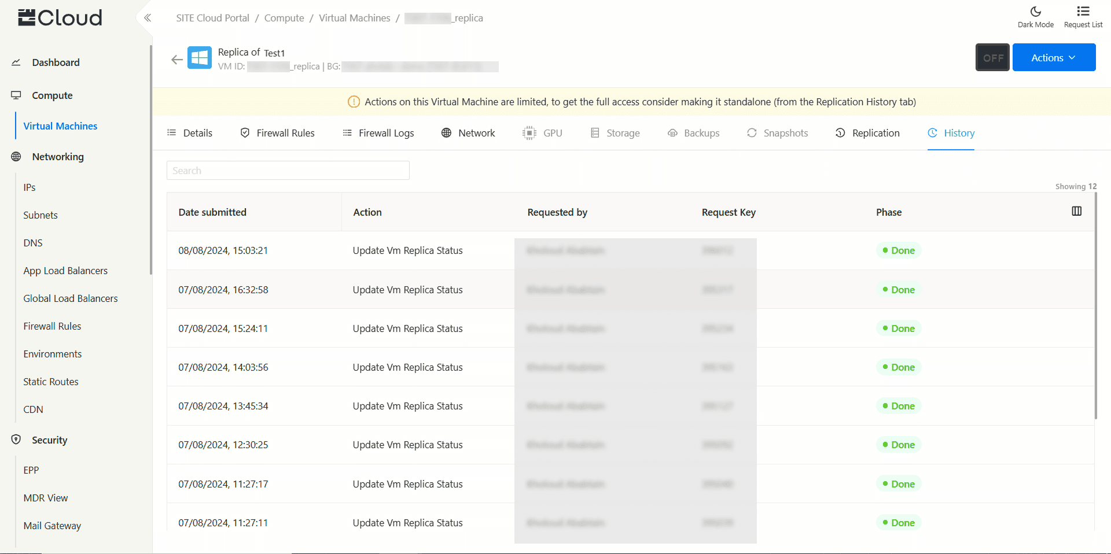Open the Request List icon
This screenshot has height=554, width=1111.
(x=1083, y=12)
